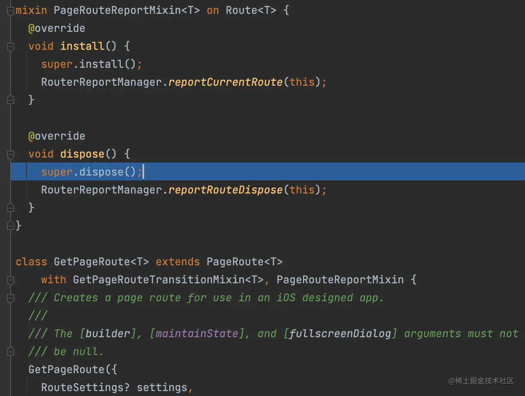Click the dispose method name
The image size is (525, 396).
82,154
